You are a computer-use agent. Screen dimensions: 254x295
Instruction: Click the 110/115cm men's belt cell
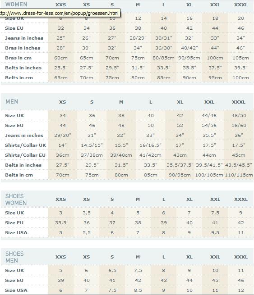click(239, 175)
